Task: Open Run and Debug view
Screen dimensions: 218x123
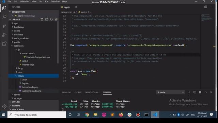Action: [4, 35]
